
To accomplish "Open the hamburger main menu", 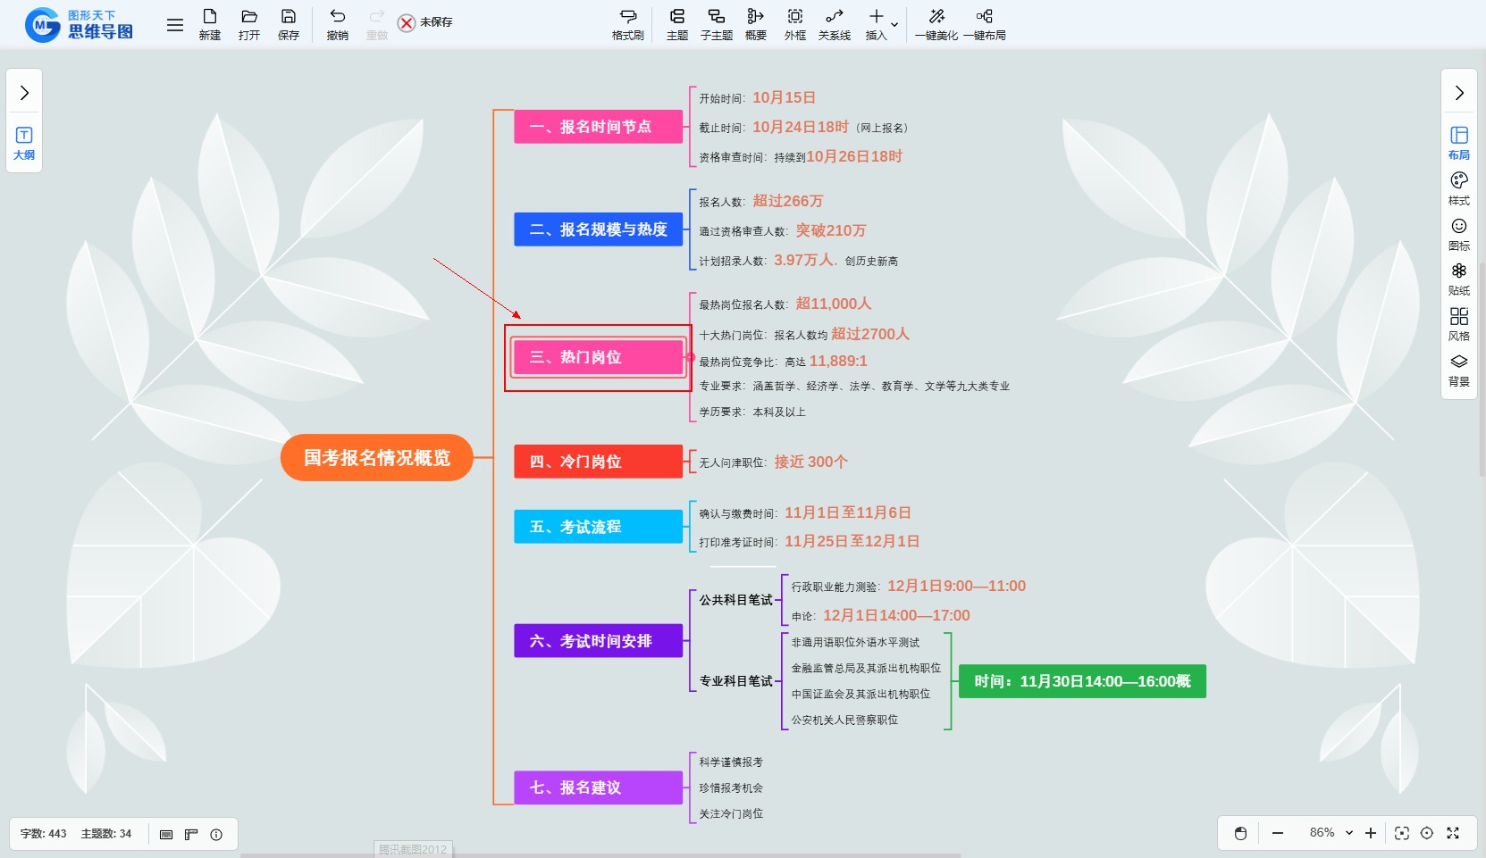I will pyautogui.click(x=175, y=25).
